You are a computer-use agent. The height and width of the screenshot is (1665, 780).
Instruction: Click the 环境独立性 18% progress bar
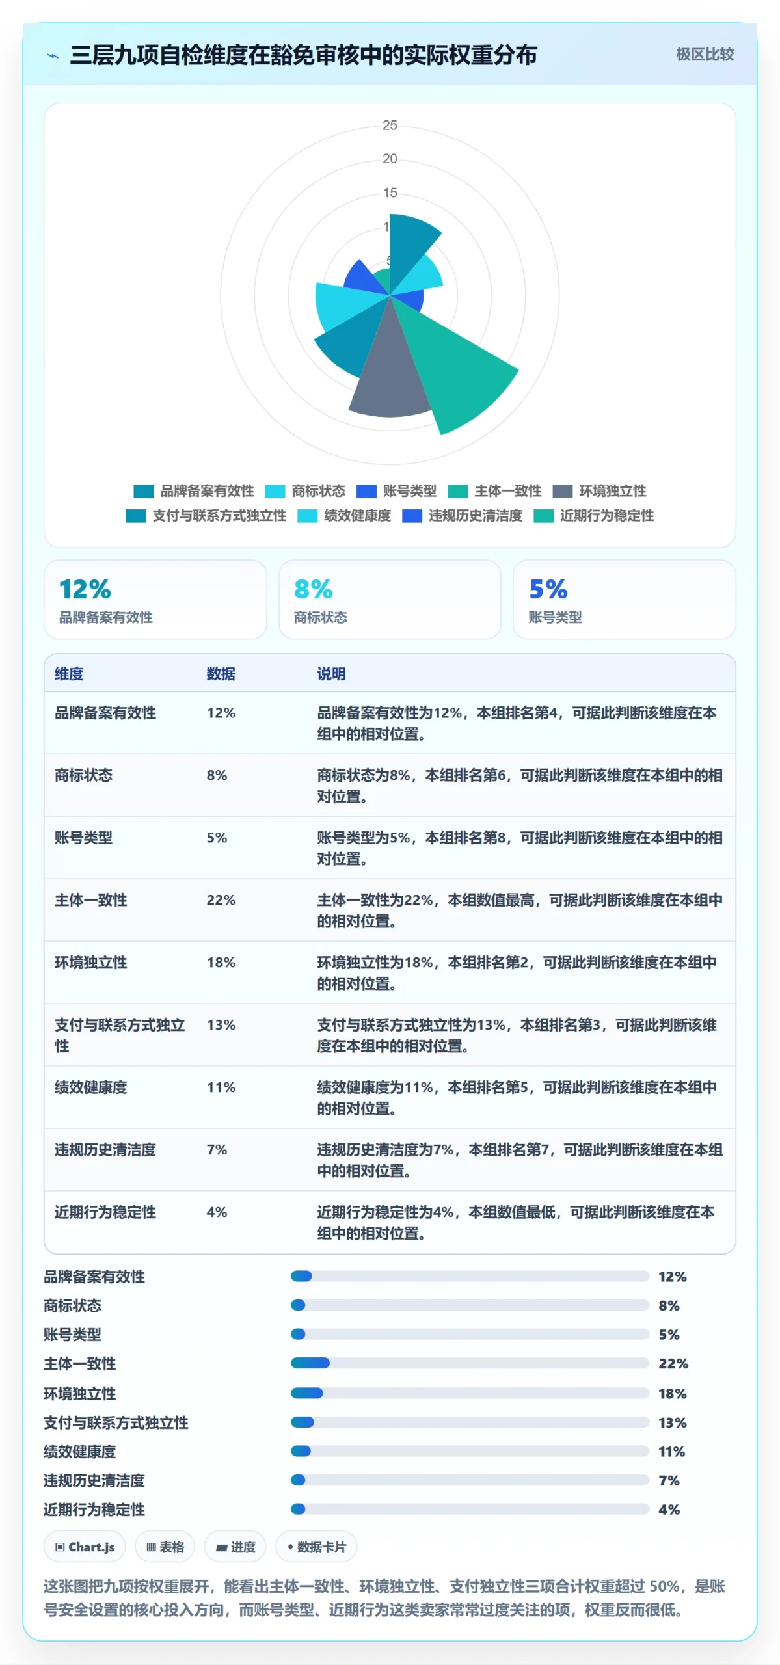tap(470, 1393)
